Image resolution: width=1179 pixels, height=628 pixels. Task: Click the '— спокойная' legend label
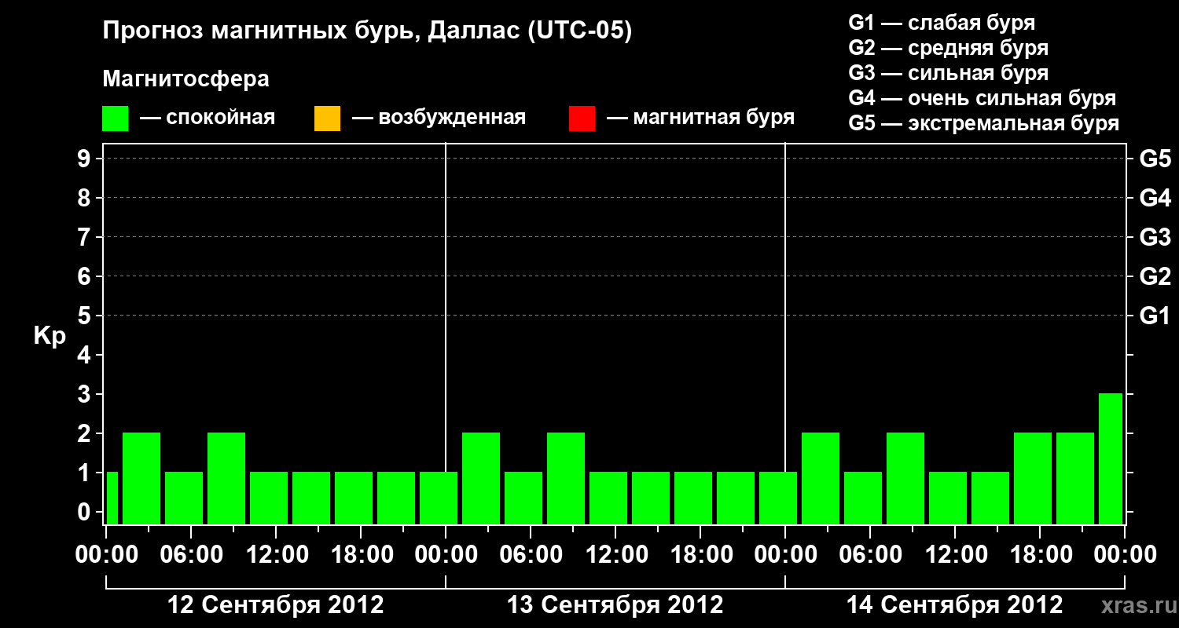208,119
